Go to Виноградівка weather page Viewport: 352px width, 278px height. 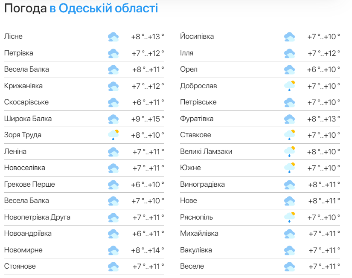point(202,185)
